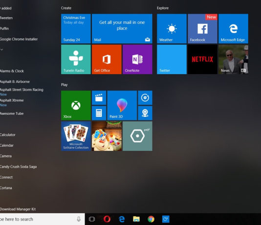Open the Groove Music disc tile
The width and height of the screenshot is (261, 225).
[x=145, y=98]
